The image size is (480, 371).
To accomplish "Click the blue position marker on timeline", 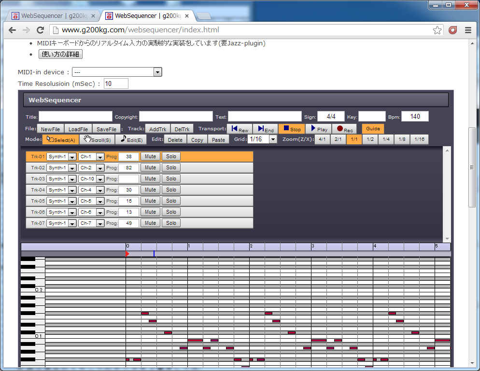I will pos(154,254).
